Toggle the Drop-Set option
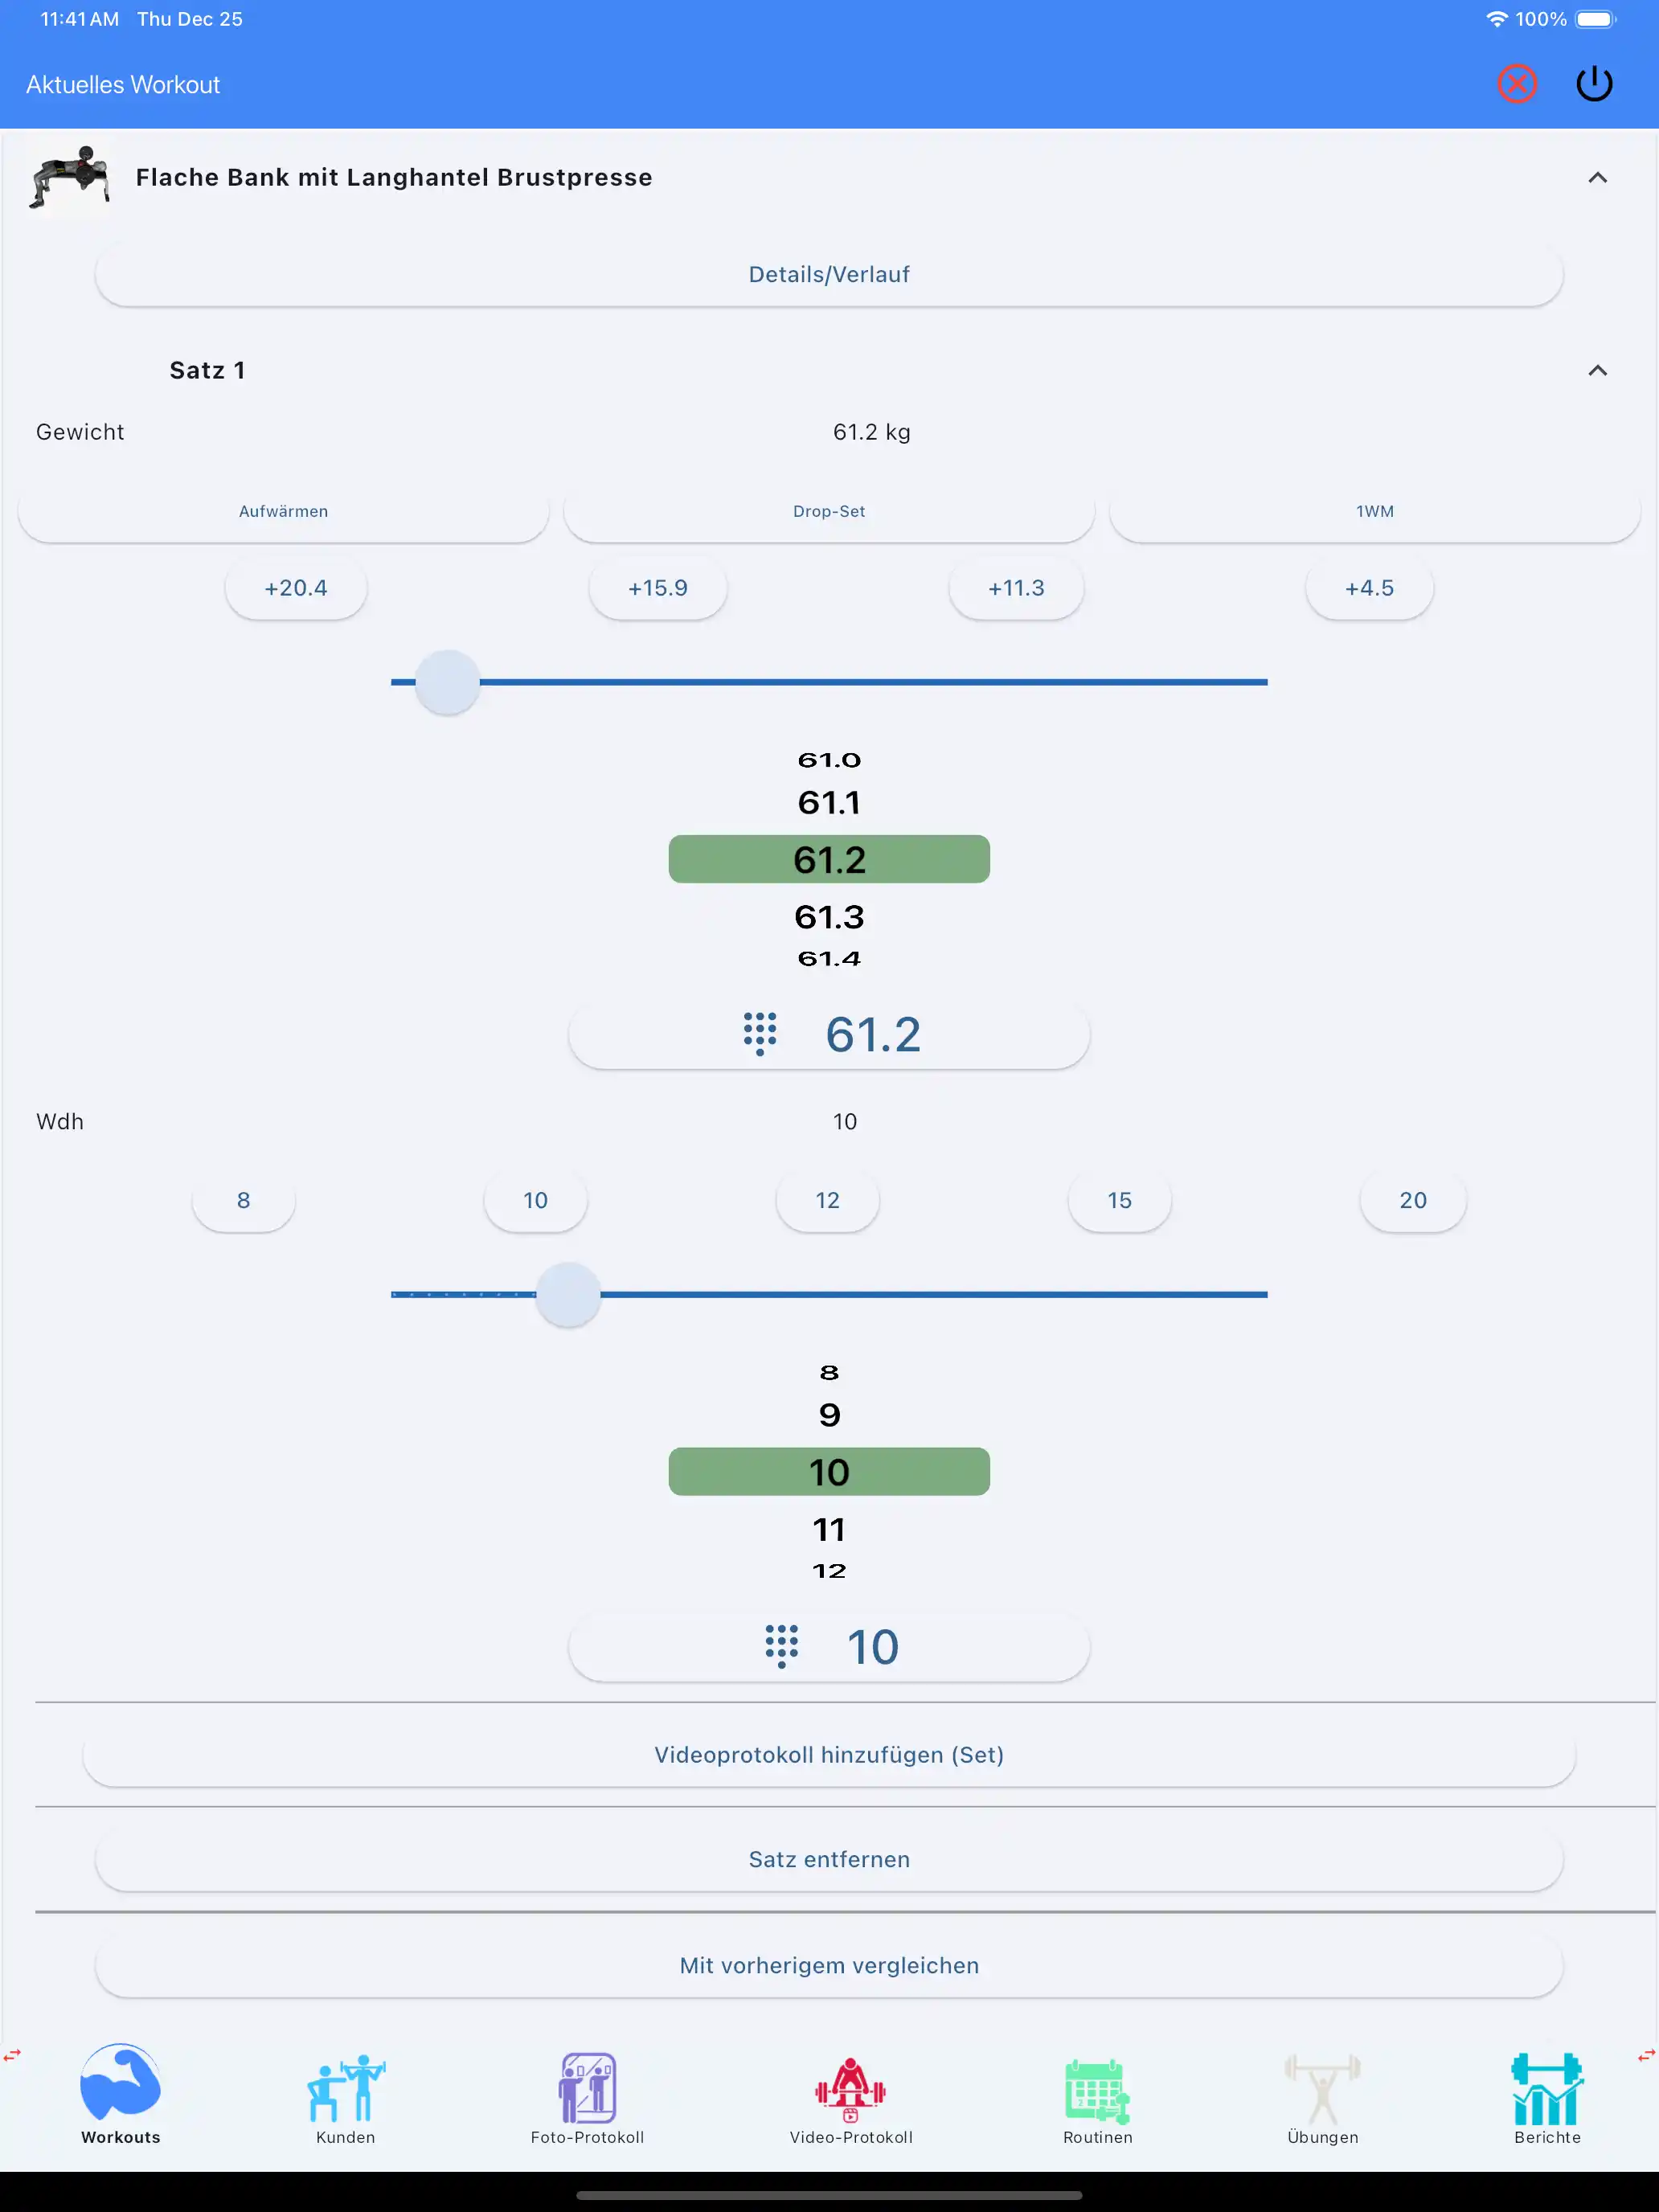The width and height of the screenshot is (1659, 2212). click(829, 511)
